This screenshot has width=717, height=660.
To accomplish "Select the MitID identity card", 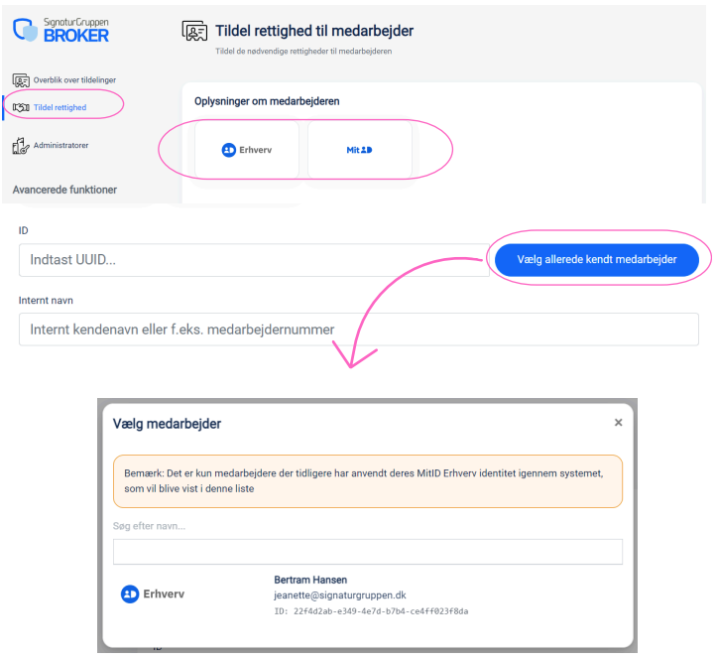I will 359,150.
